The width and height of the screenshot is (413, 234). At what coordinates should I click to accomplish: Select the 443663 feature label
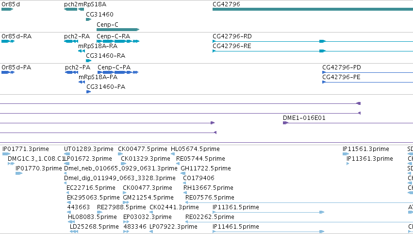(x=79, y=208)
